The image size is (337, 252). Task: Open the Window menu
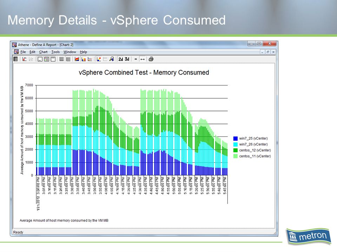click(x=70, y=52)
